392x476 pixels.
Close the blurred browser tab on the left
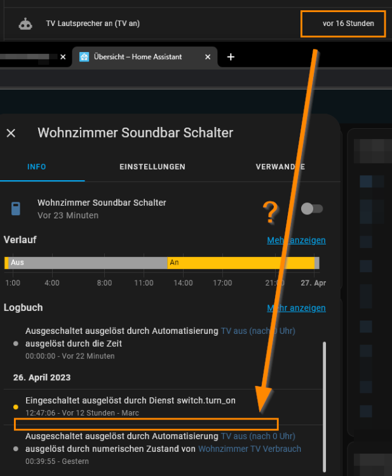pos(63,56)
